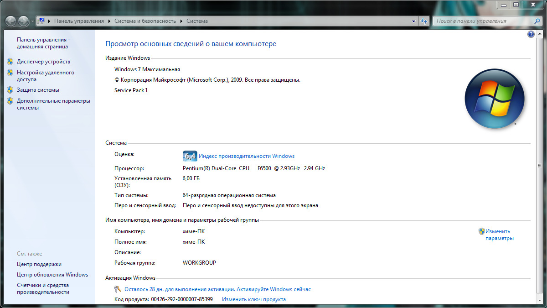This screenshot has width=547, height=308.
Task: Click the text Windows 7 Максимальная
Action: coord(147,69)
